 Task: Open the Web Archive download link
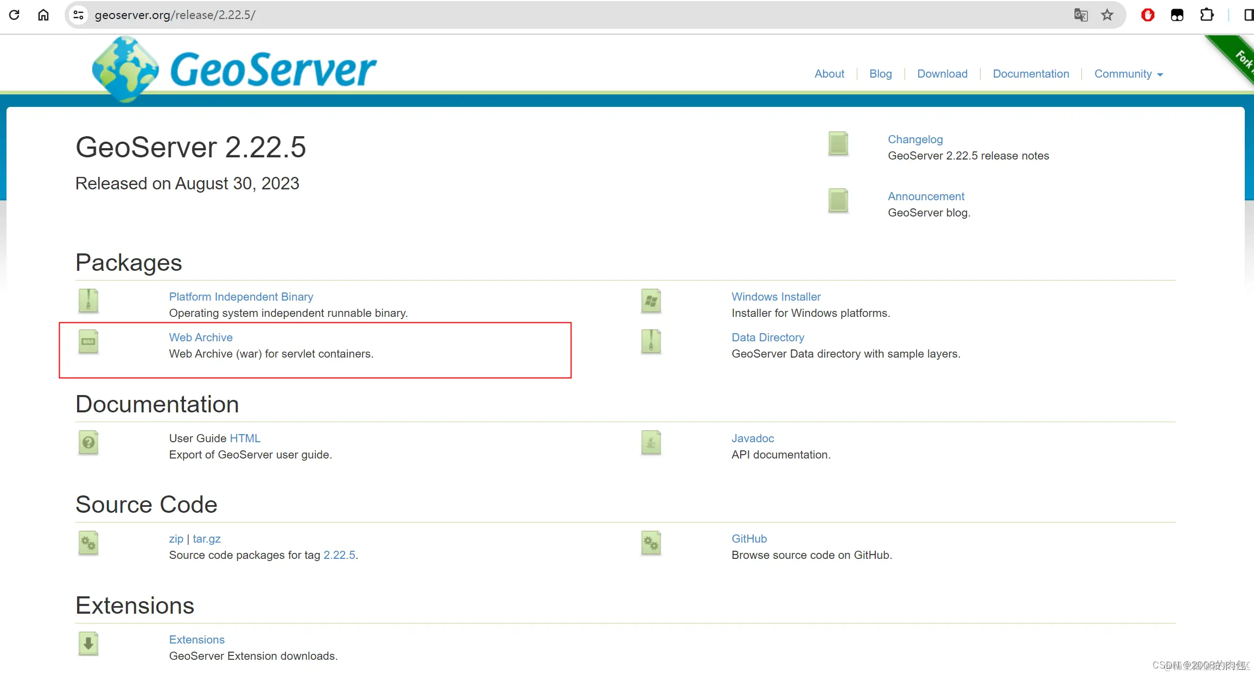coord(201,337)
